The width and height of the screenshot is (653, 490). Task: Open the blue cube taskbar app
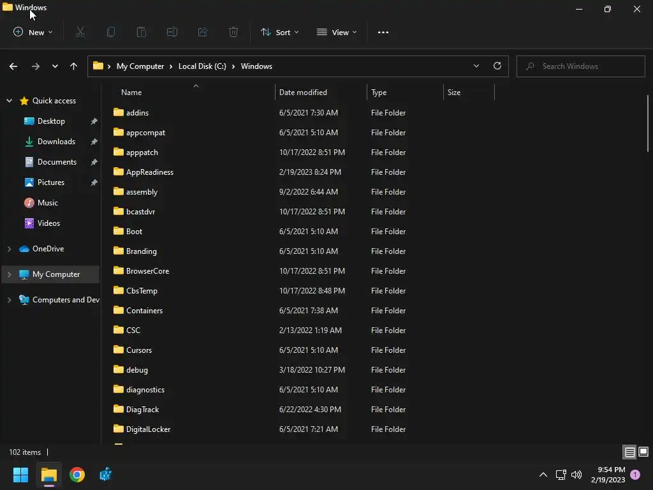click(105, 475)
